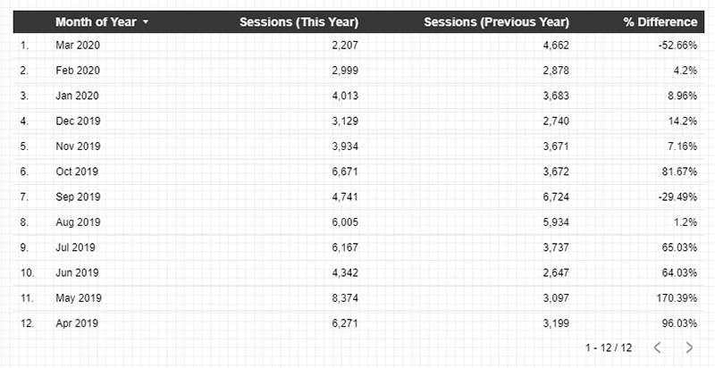This screenshot has height=368, width=715.
Task: Click the 1 - 12 / 12 pagination text
Action: (609, 347)
